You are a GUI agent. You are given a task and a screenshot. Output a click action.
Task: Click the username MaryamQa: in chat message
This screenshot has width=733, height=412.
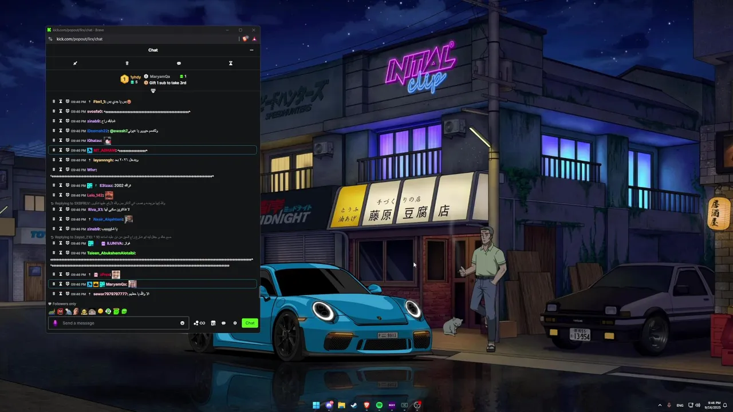(x=116, y=284)
